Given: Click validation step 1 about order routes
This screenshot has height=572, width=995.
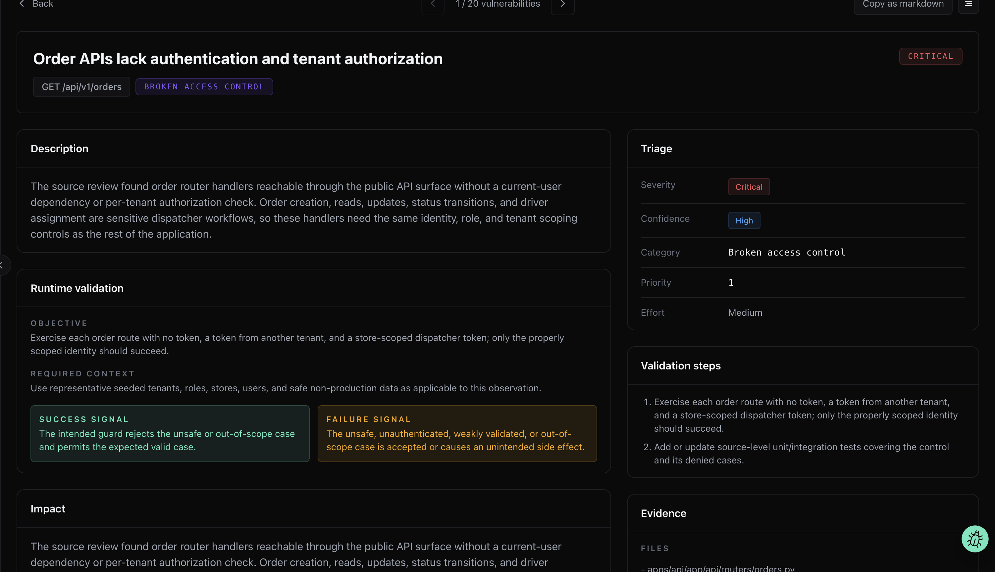Looking at the screenshot, I should click(801, 415).
